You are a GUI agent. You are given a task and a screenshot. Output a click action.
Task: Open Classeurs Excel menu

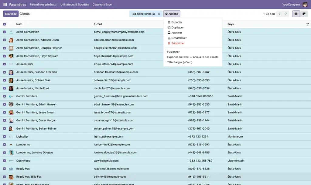102,4
